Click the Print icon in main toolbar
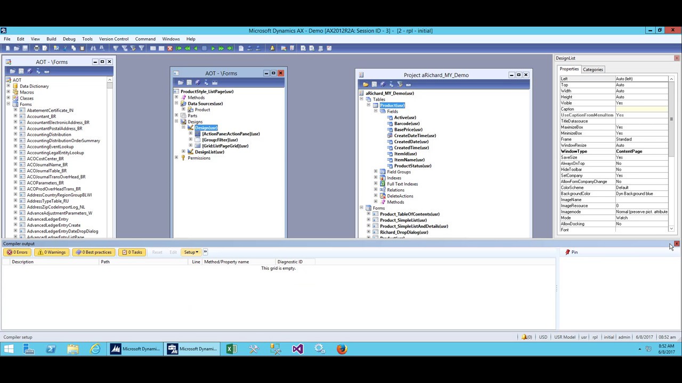 tap(36, 48)
